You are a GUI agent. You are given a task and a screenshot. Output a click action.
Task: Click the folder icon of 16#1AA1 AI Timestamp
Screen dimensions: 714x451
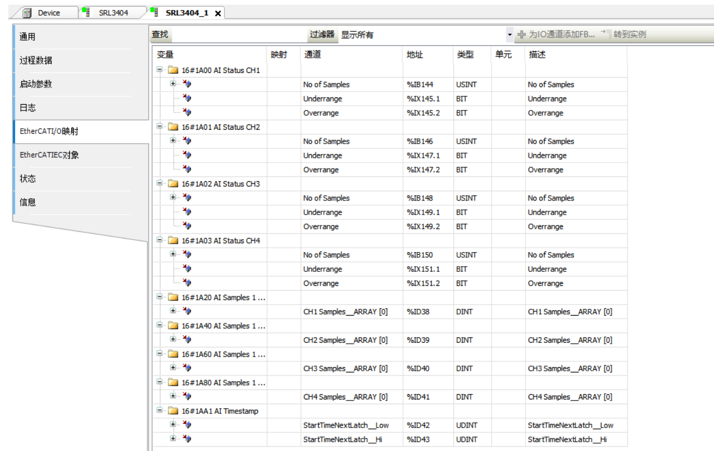[x=173, y=411]
